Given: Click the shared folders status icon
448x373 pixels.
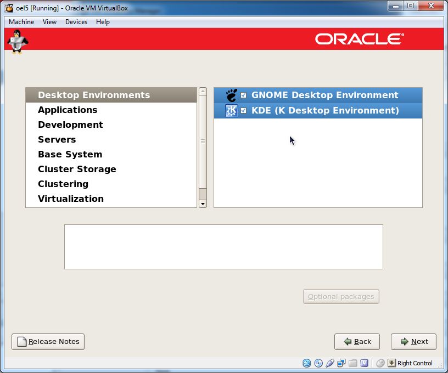Looking at the screenshot, I should click(353, 363).
